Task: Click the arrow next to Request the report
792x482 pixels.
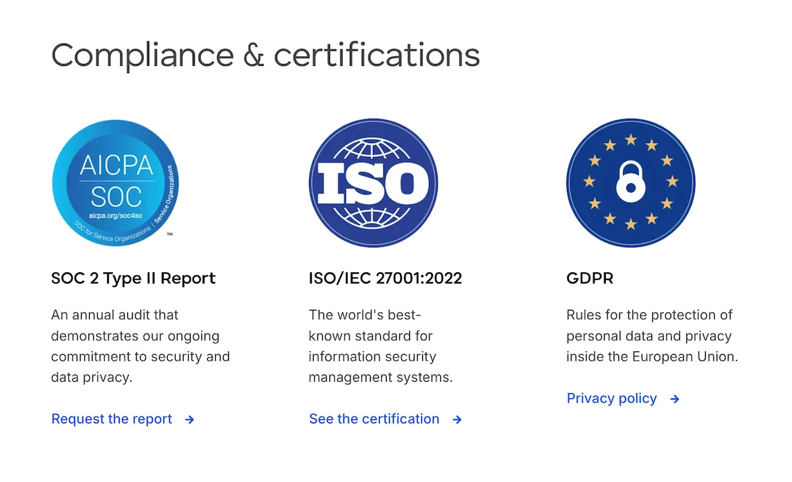Action: (189, 419)
